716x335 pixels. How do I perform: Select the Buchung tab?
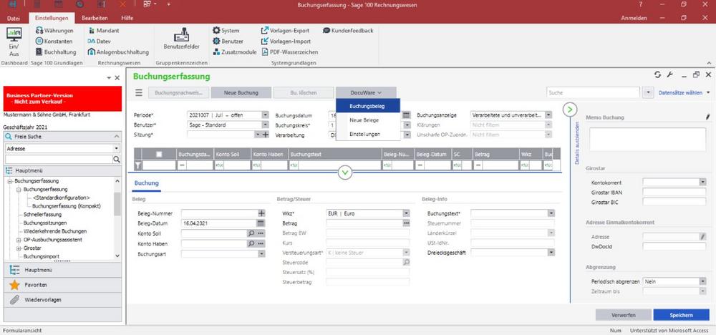(147, 183)
